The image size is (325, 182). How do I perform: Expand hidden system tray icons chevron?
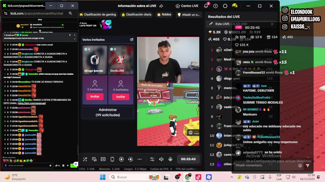click(x=232, y=177)
